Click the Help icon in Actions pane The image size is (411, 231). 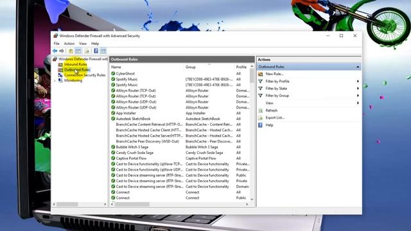[x=260, y=125]
